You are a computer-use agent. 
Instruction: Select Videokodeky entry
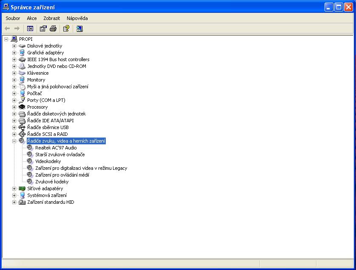(48, 161)
